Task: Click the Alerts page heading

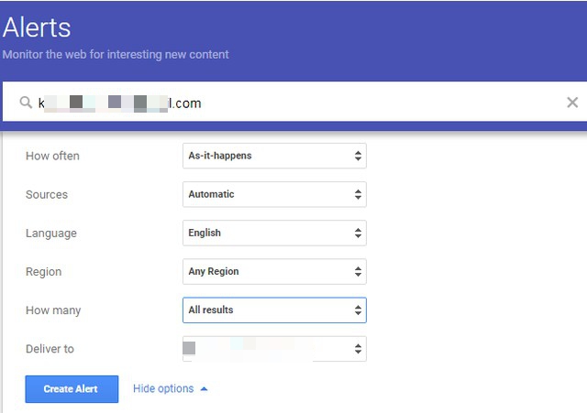Action: point(37,27)
